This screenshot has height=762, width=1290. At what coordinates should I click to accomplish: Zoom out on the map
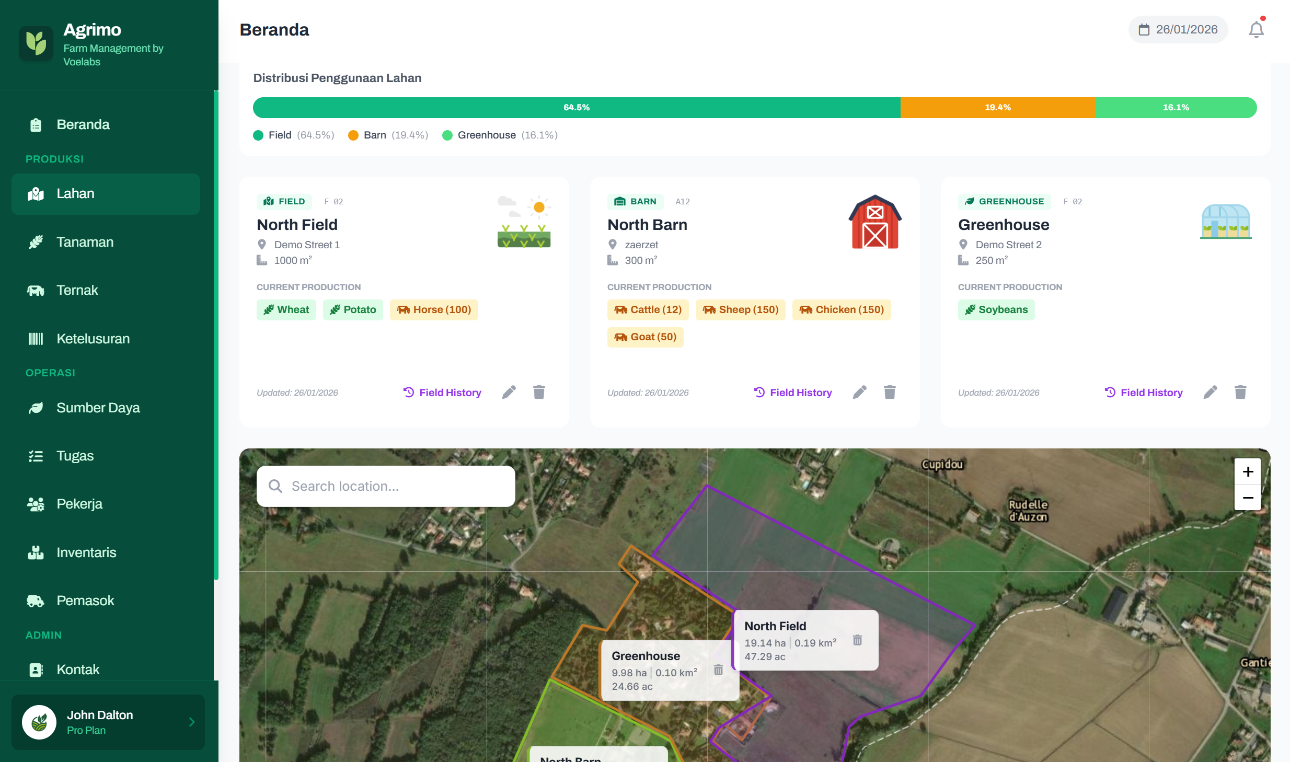coord(1248,498)
